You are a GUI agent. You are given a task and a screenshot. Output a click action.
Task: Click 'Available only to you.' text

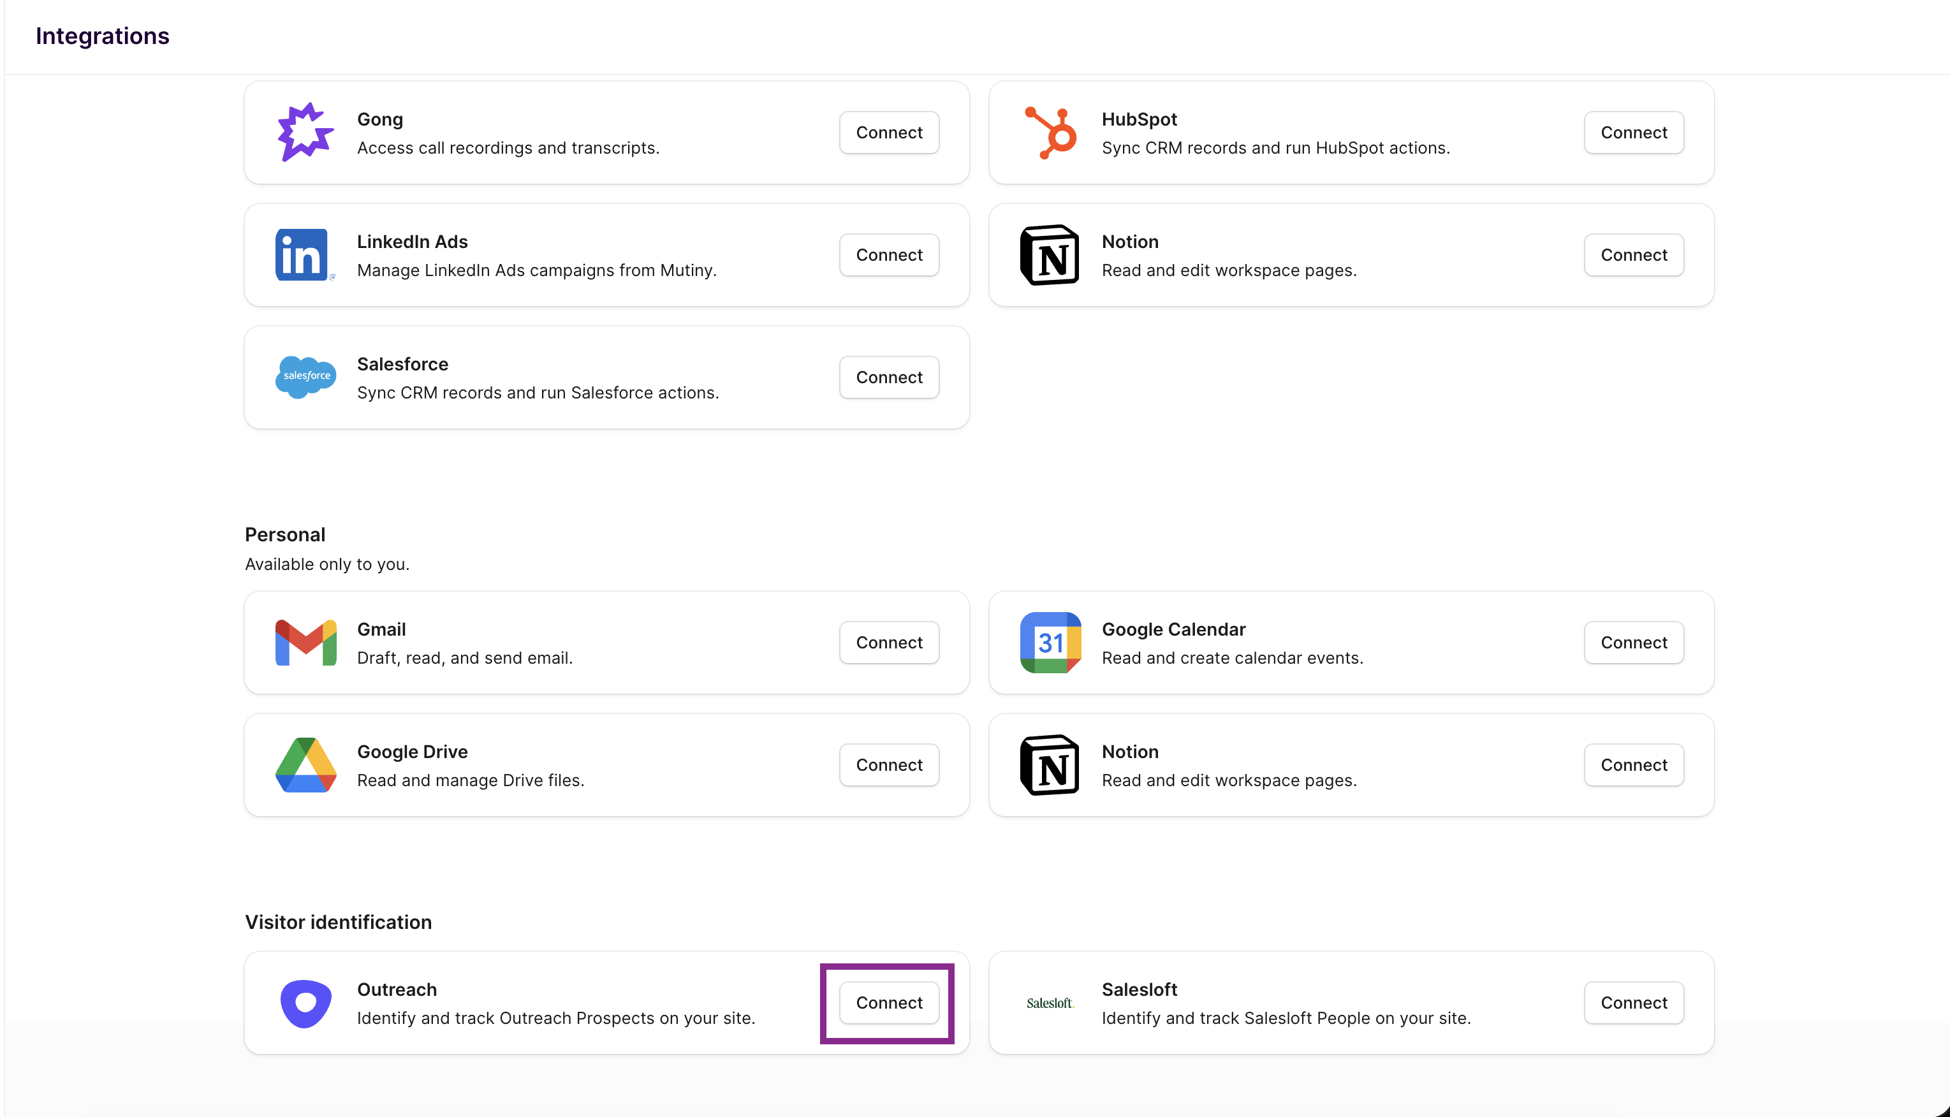tap(326, 564)
